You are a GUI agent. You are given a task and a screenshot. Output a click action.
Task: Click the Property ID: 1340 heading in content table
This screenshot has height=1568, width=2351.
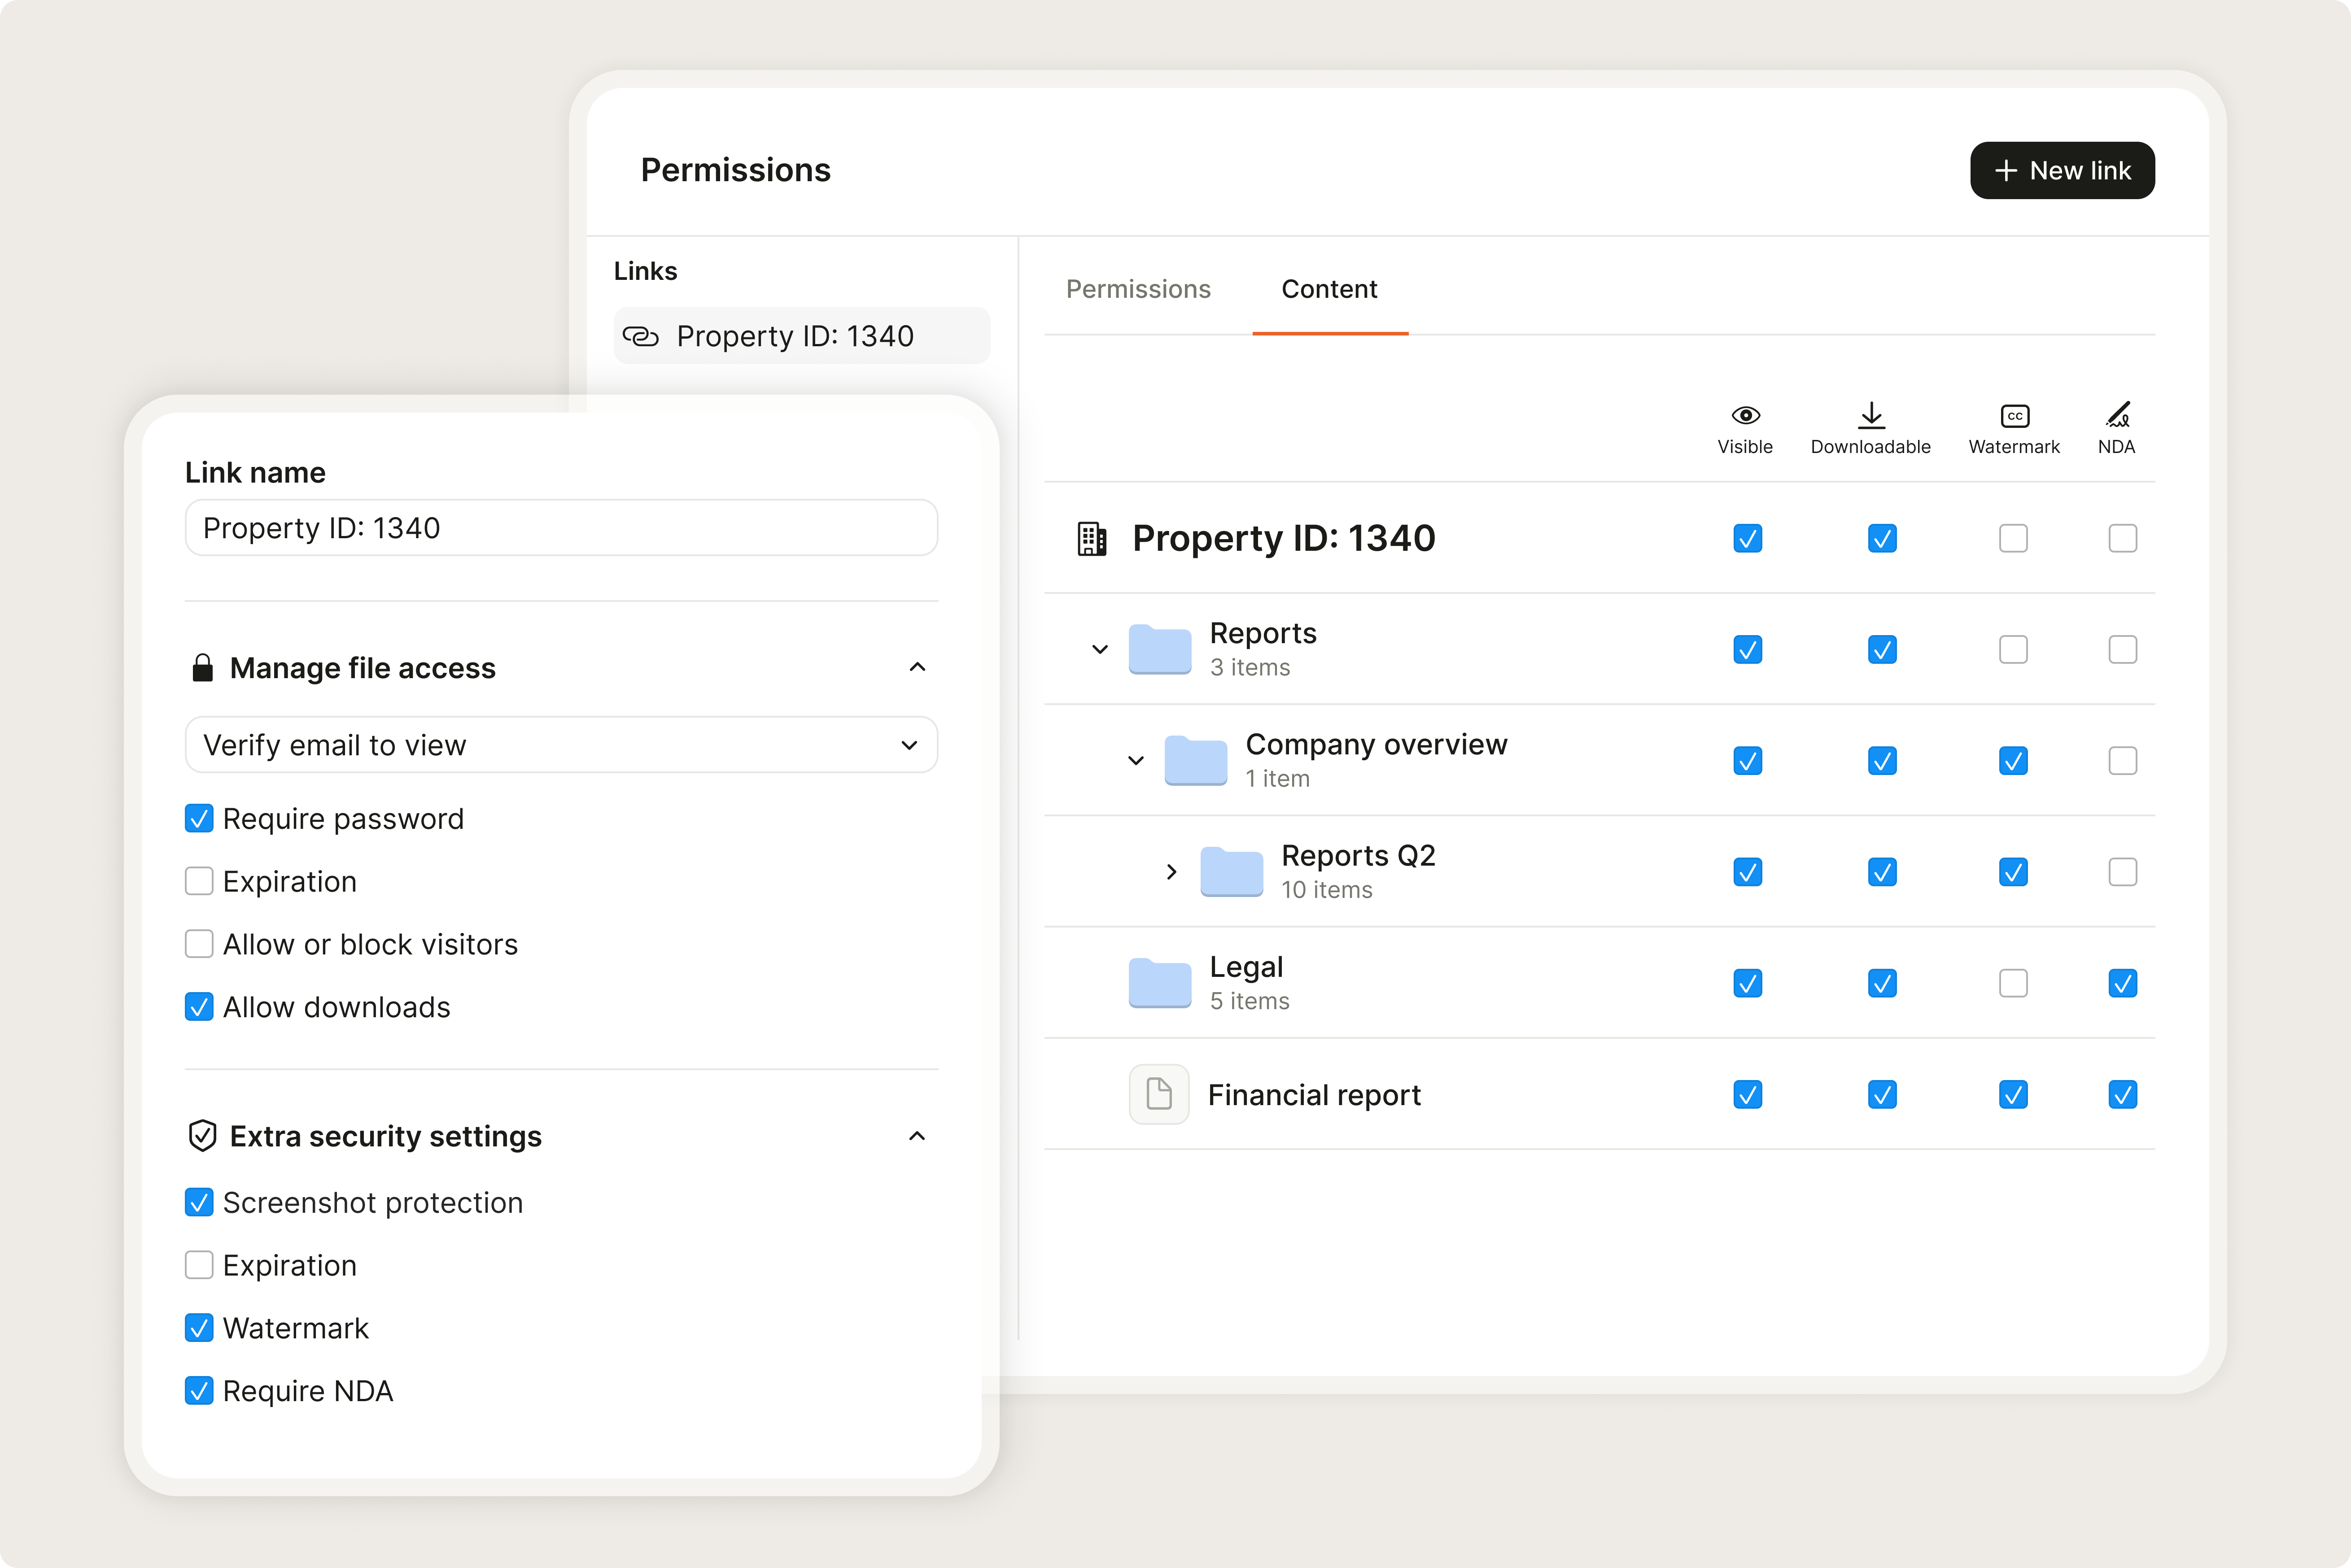tap(1284, 539)
